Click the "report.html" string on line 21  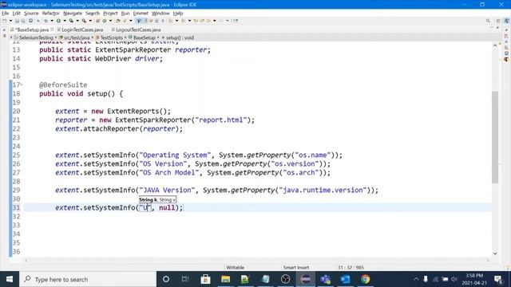coord(221,120)
